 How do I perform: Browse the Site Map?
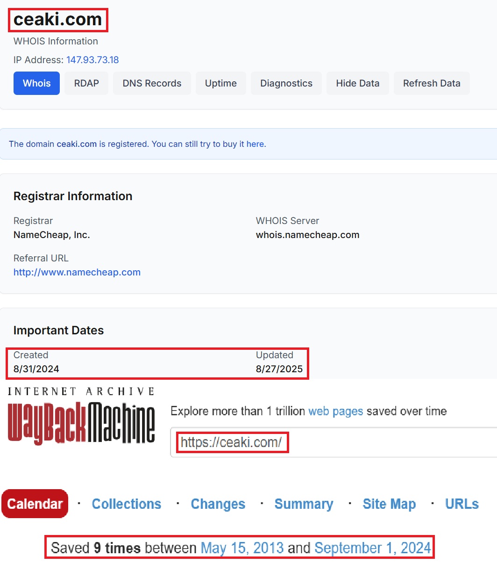(x=389, y=504)
